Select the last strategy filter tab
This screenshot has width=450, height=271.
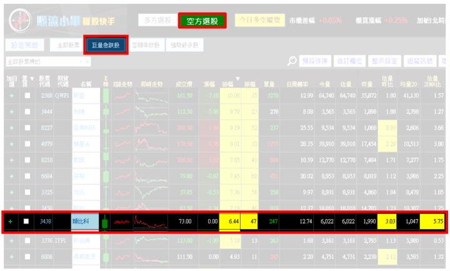(x=184, y=45)
